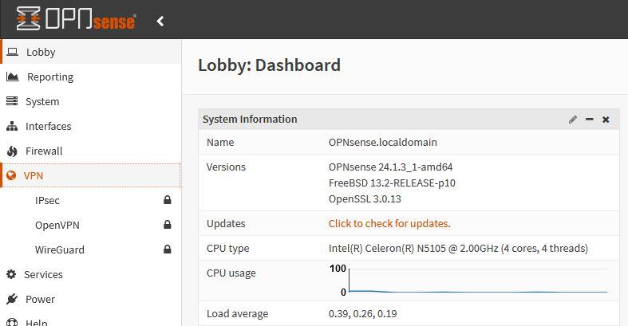Open the WireGuard submenu

[x=60, y=250]
